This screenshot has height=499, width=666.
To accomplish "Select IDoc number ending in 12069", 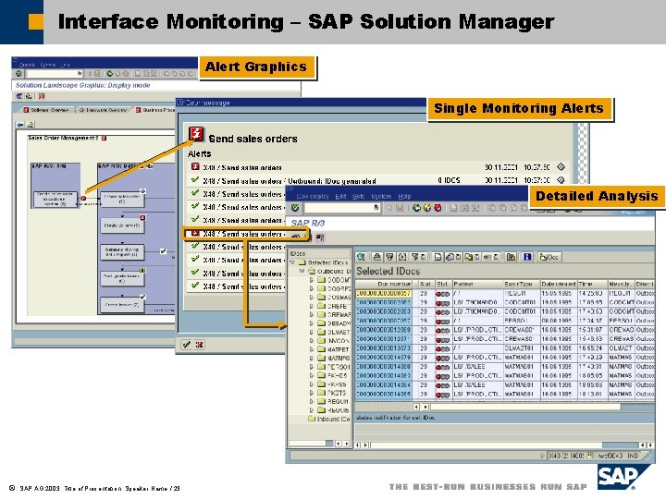I will tap(384, 330).
